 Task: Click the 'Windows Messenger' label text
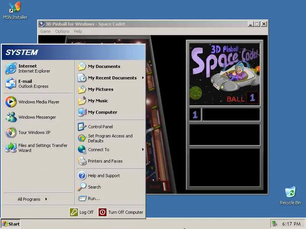click(x=37, y=117)
